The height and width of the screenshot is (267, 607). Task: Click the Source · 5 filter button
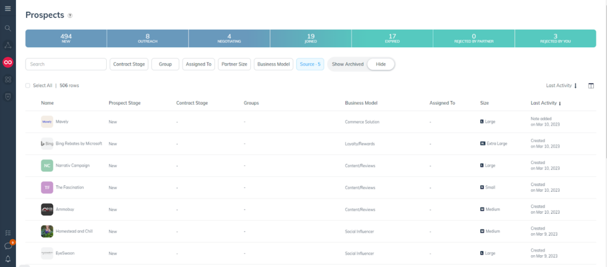[x=310, y=64]
